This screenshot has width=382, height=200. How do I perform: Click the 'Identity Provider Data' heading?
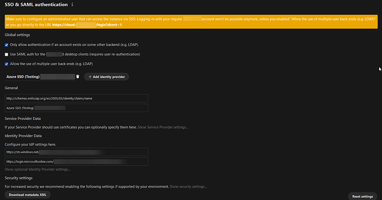[x=23, y=136]
